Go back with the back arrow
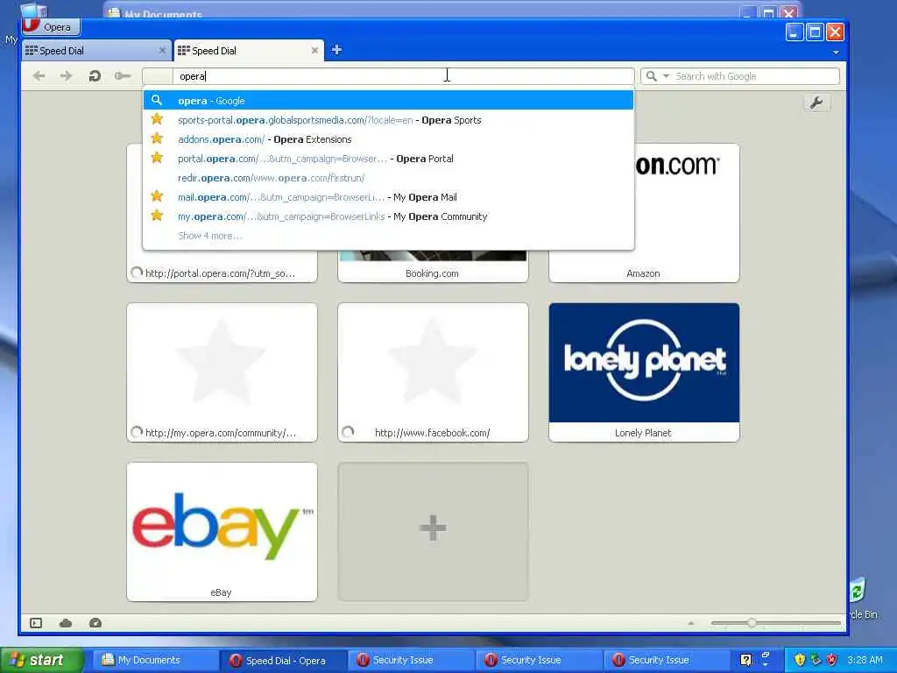This screenshot has width=897, height=673. click(x=39, y=75)
